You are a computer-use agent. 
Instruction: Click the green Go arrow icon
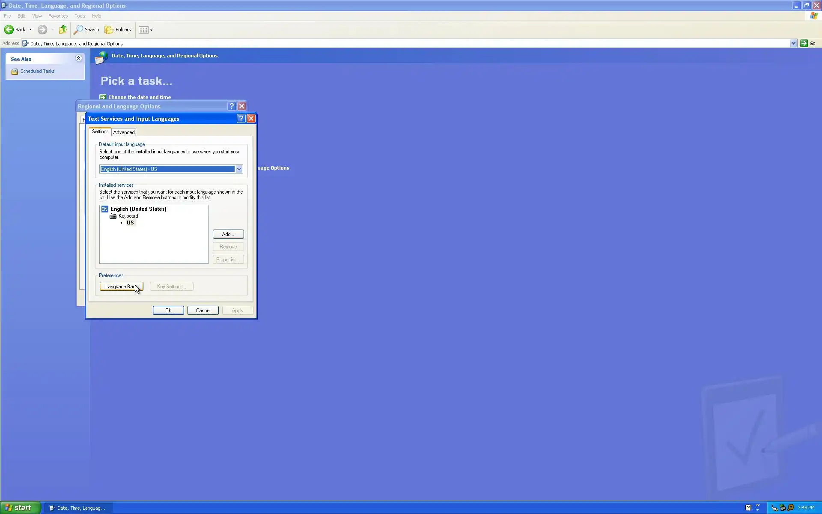(x=804, y=43)
